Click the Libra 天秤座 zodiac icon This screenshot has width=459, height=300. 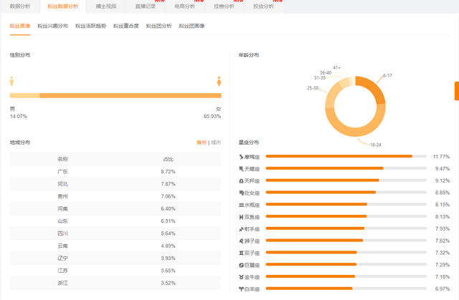241,180
